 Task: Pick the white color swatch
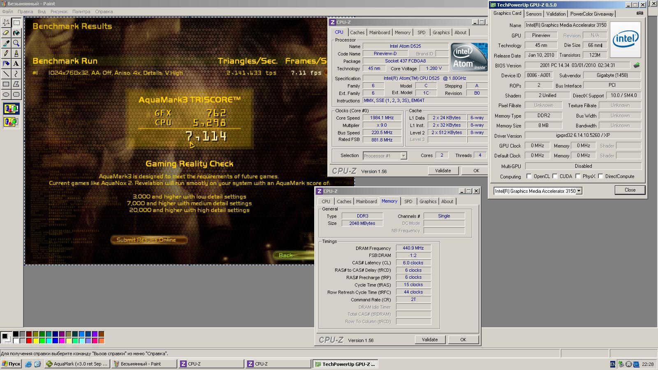coord(16,340)
